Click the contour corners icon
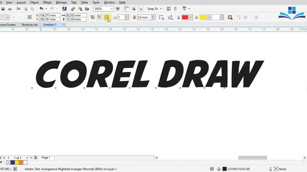Screen dimensions: 307x172 [162, 17]
